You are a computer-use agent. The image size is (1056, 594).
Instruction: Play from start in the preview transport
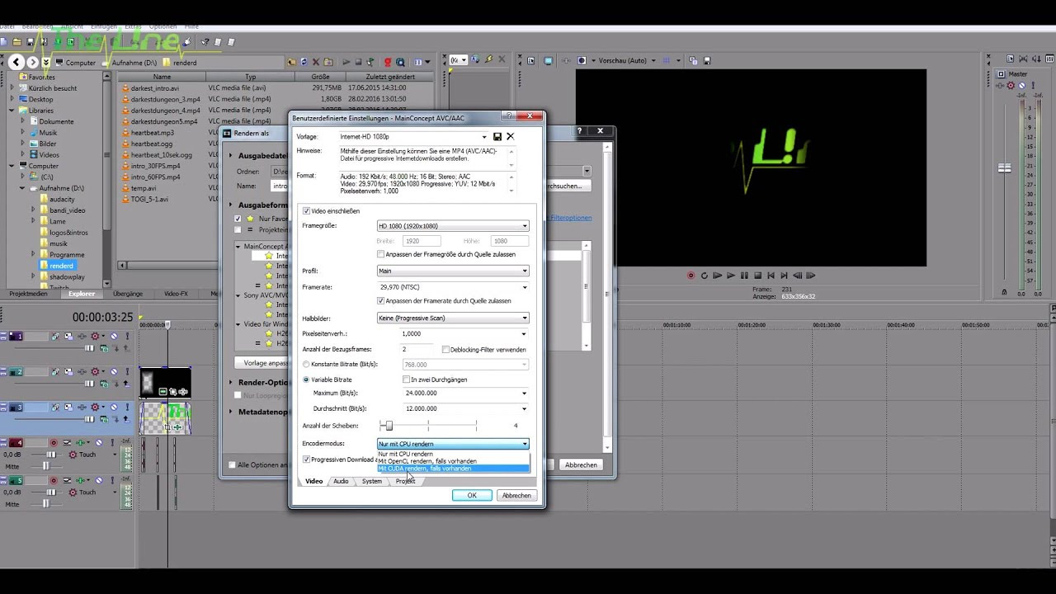[718, 276]
